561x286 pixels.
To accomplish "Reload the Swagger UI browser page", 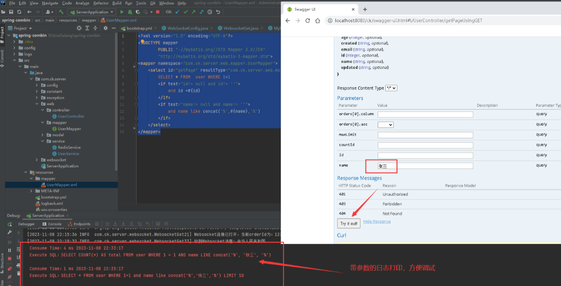I will [x=307, y=20].
